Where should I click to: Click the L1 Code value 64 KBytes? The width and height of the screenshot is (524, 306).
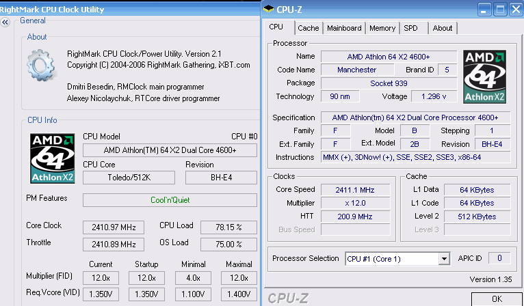[477, 203]
